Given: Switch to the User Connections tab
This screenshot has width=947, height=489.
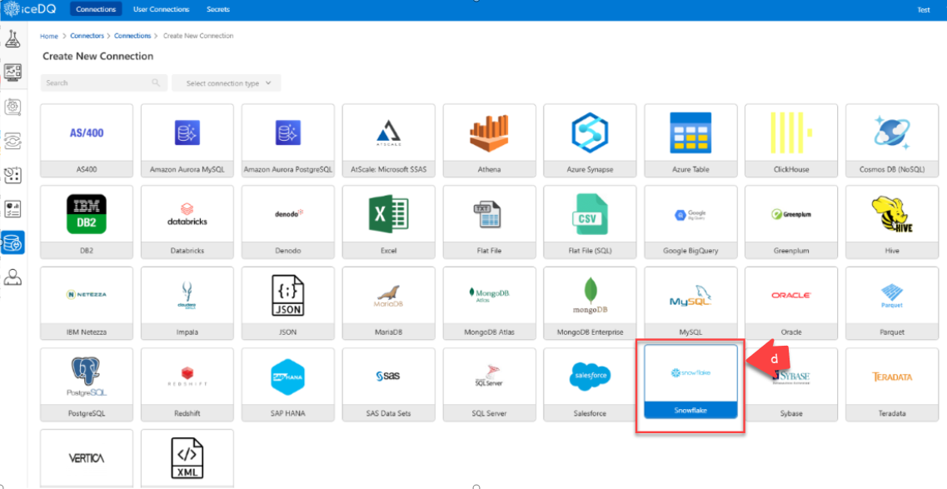Looking at the screenshot, I should pyautogui.click(x=161, y=9).
